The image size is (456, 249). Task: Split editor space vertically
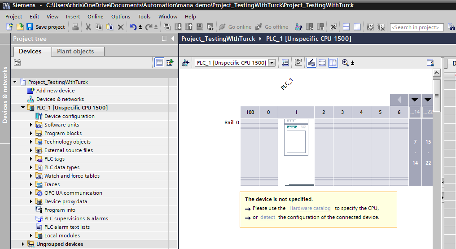[357, 27]
